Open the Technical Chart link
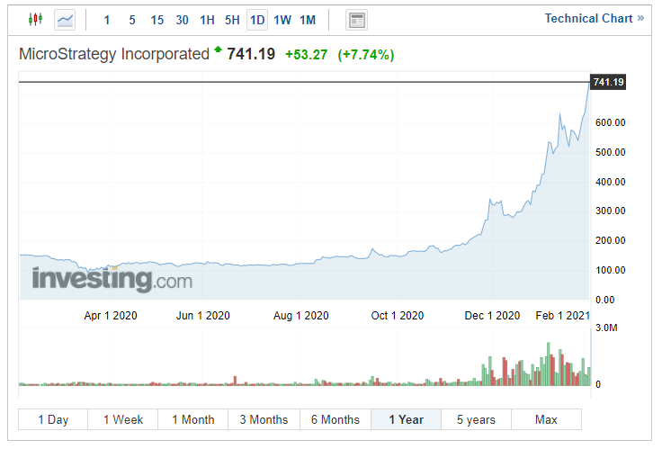 [x=594, y=18]
